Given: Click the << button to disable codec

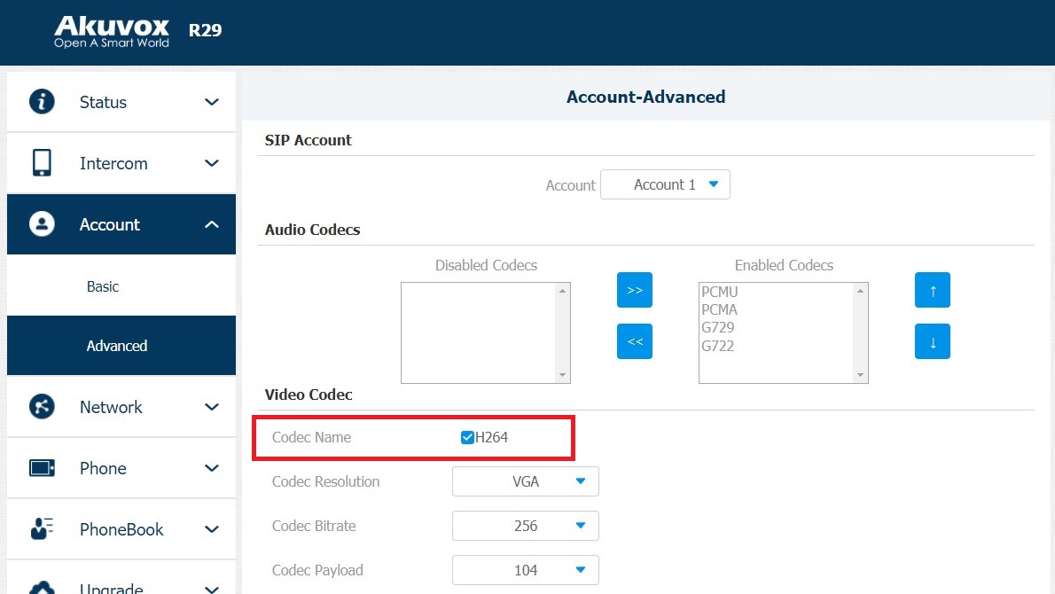Looking at the screenshot, I should coord(634,341).
